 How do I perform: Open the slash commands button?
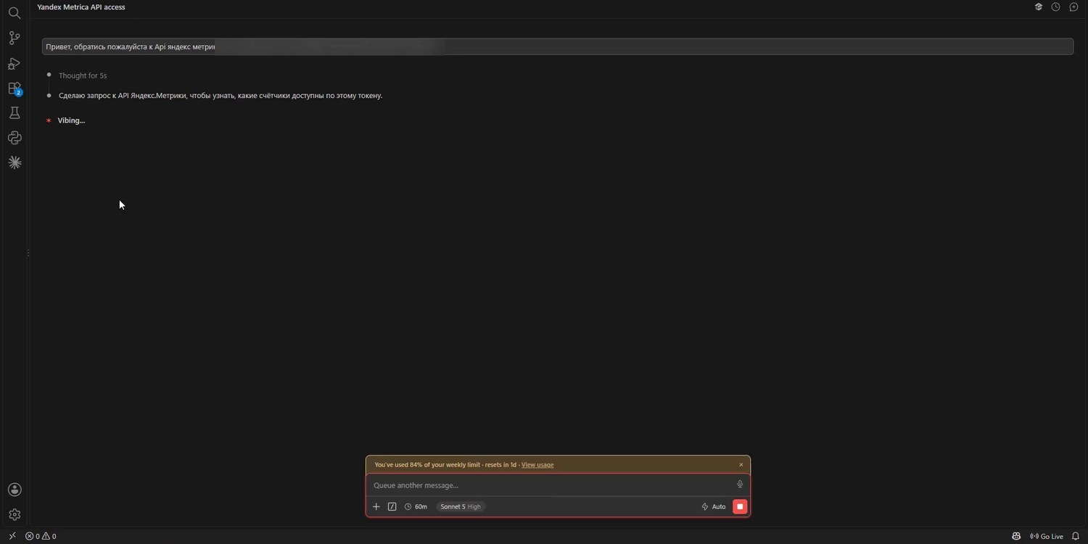pos(392,506)
